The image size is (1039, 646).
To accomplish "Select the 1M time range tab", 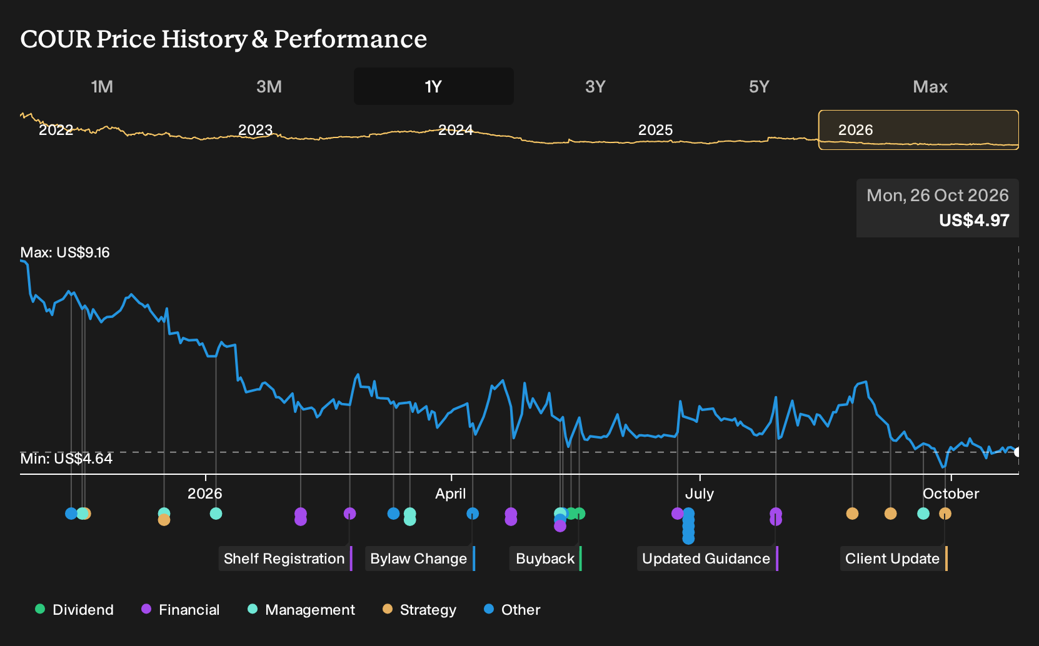I will coord(102,86).
